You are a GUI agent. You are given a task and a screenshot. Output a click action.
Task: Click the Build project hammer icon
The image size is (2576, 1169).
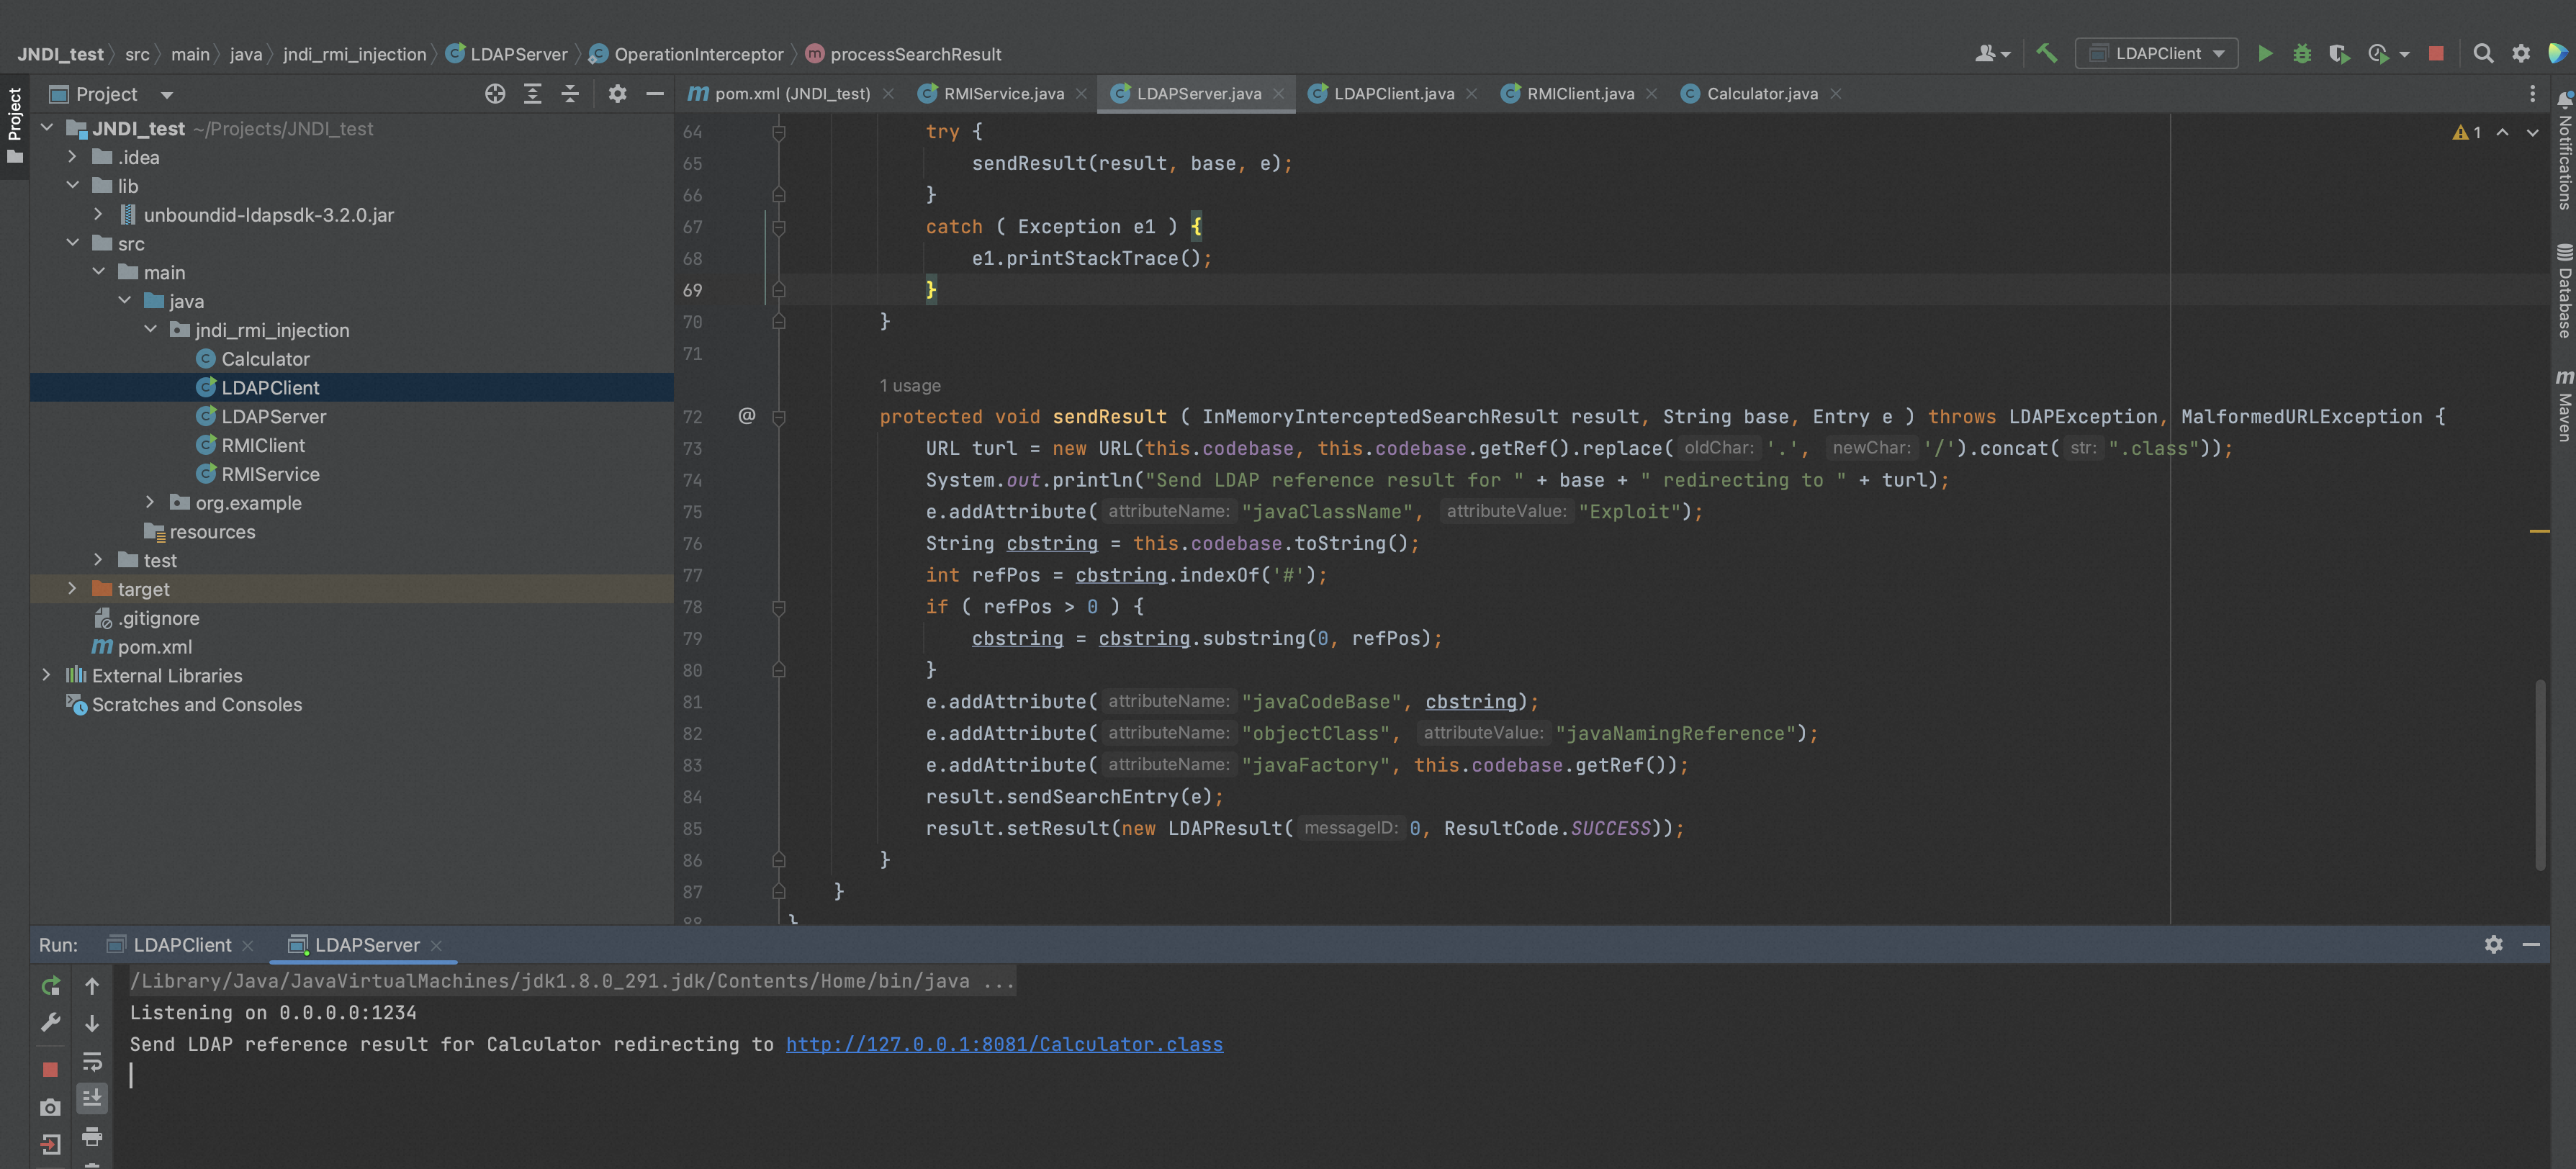2047,53
